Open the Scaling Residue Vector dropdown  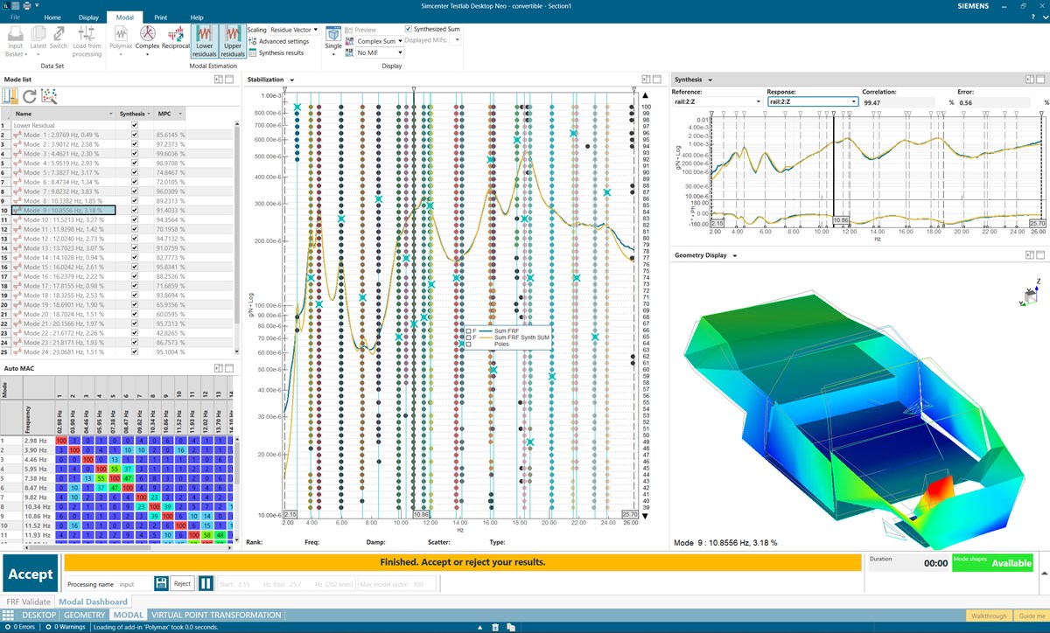click(x=293, y=30)
